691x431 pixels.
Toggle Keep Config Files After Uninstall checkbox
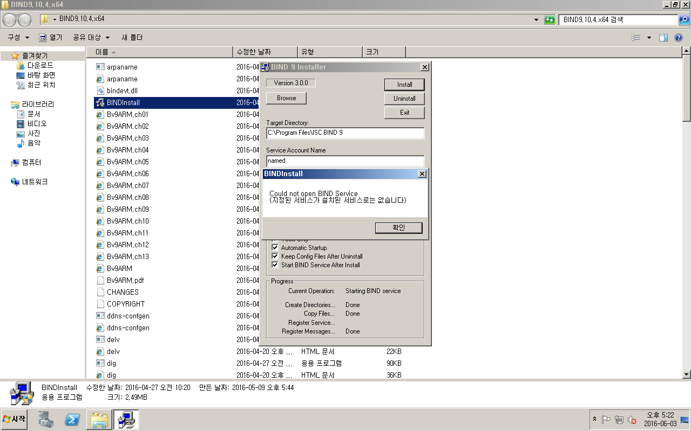tap(275, 256)
